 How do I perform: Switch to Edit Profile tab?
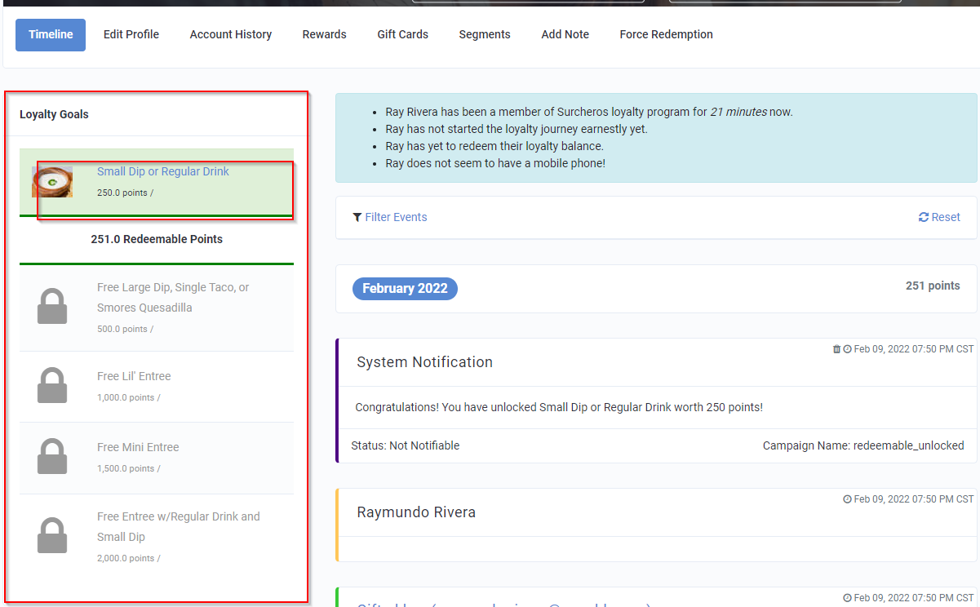click(131, 34)
